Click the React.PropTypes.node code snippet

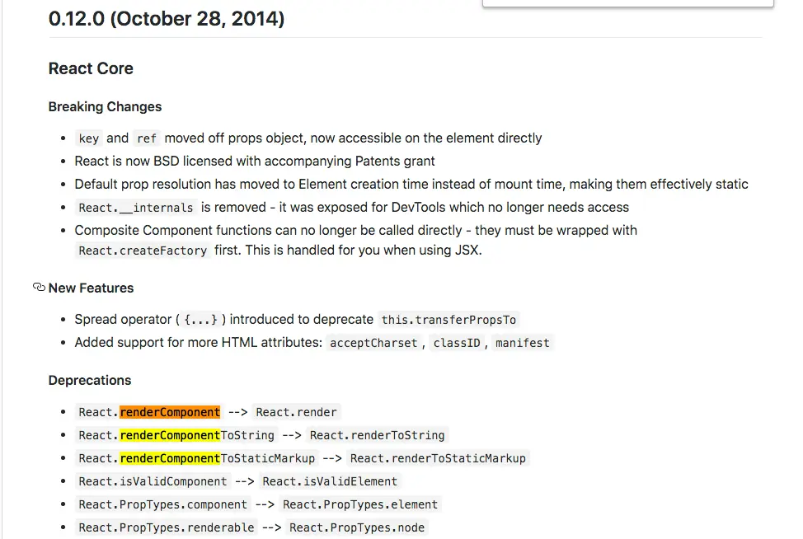357,527
